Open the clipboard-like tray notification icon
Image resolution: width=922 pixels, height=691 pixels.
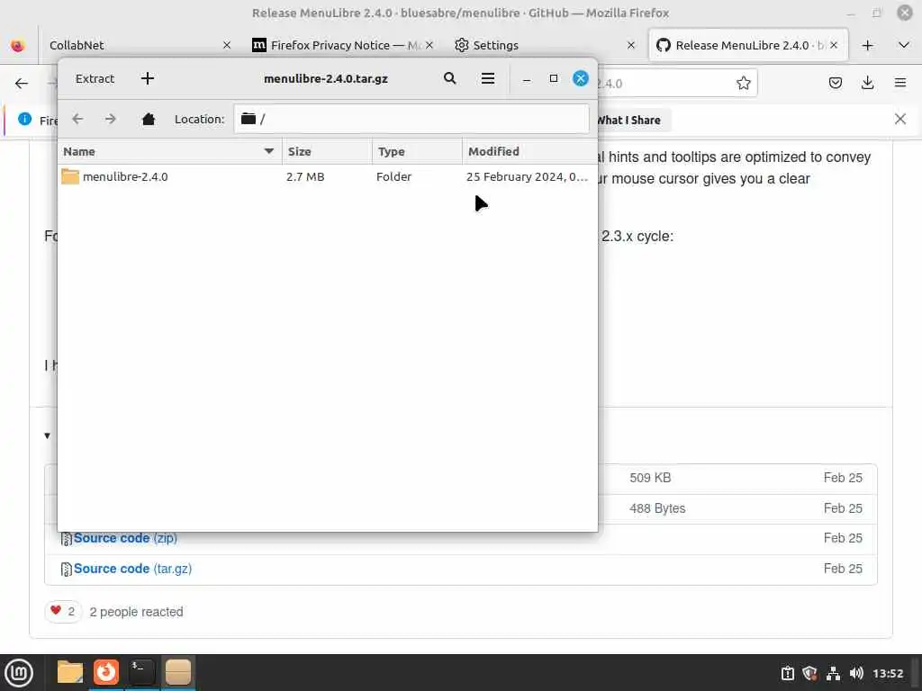coord(787,673)
